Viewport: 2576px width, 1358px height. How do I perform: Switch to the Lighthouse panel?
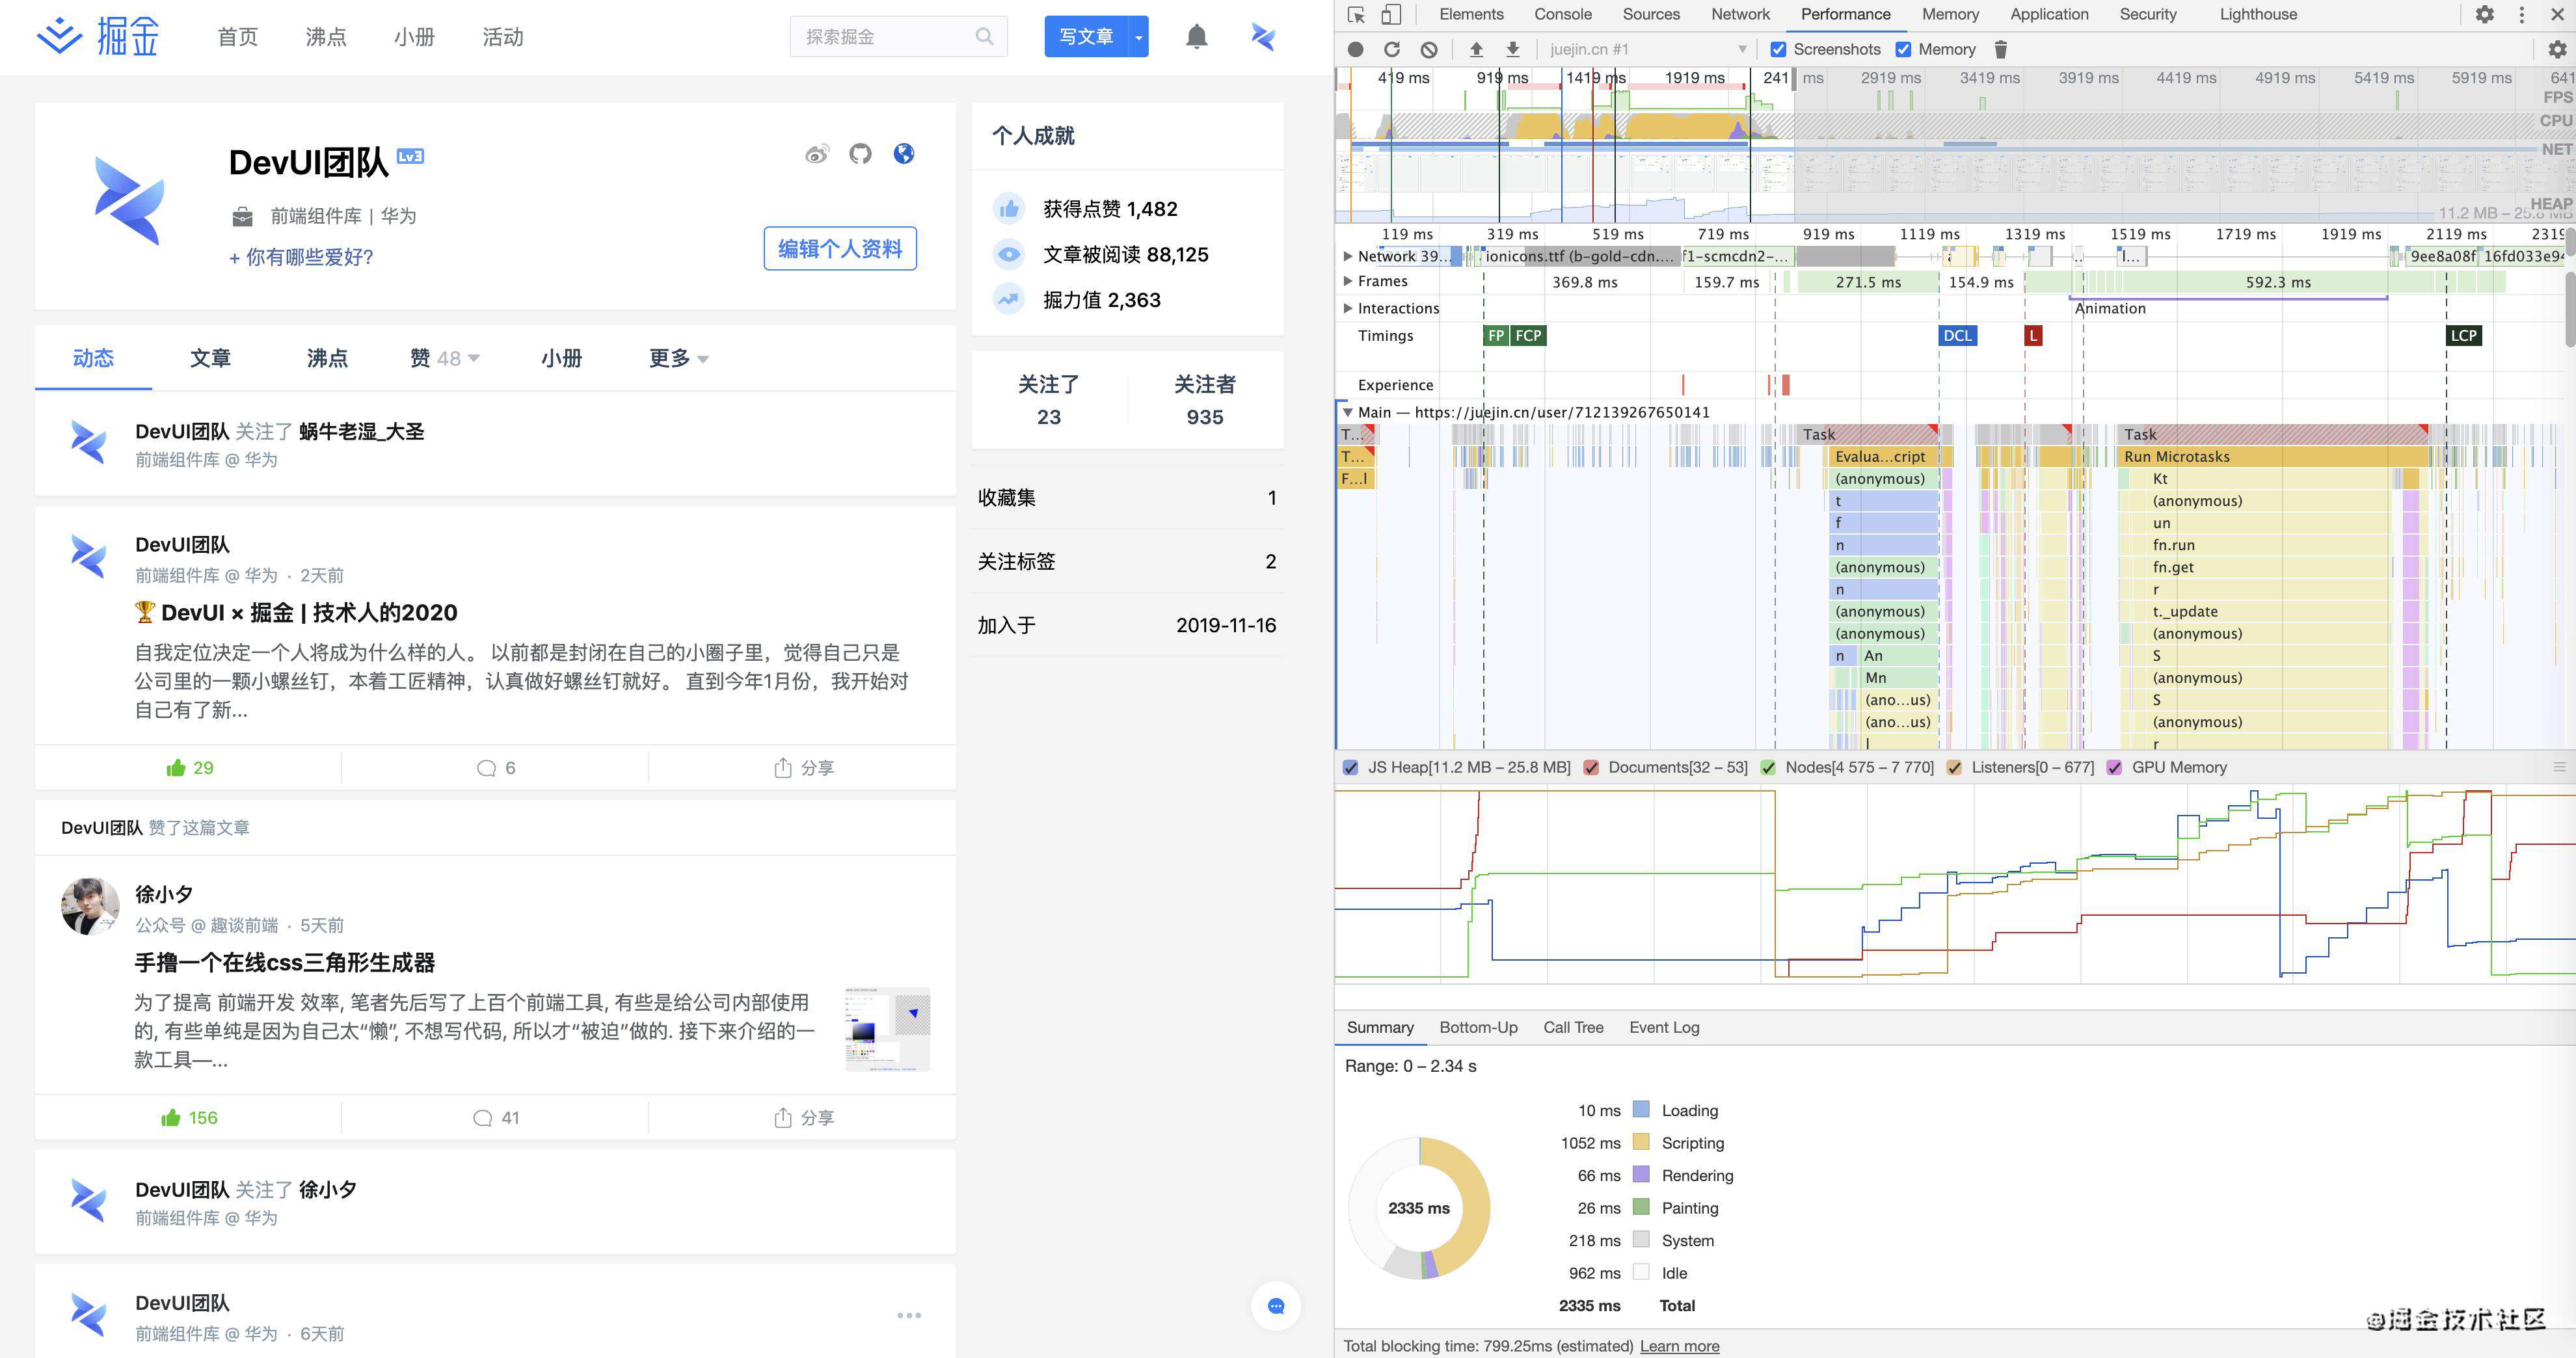pyautogui.click(x=2258, y=14)
